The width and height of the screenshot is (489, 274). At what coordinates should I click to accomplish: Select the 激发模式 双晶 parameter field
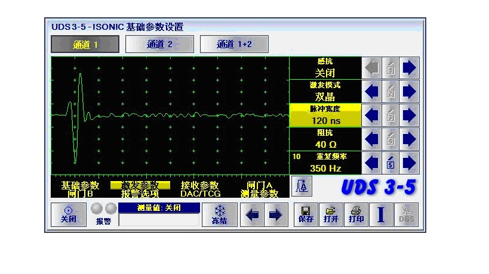[x=325, y=92]
